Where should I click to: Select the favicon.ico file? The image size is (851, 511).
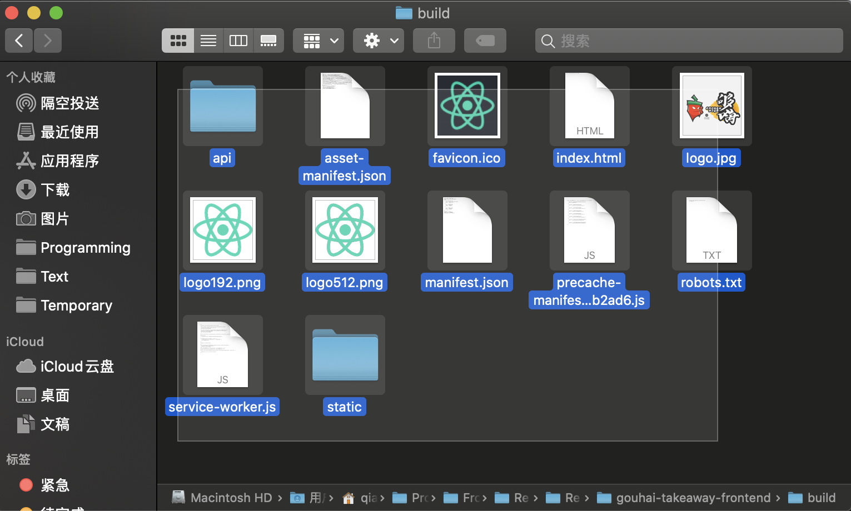[x=467, y=106]
